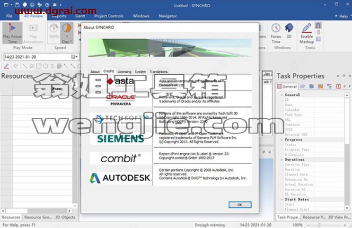Open the Windows ribbon tab
Screen dimensions: 352x228
coord(141,16)
